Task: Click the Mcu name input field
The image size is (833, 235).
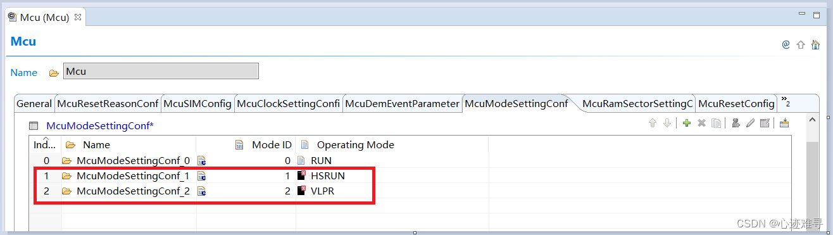Action: (x=161, y=72)
